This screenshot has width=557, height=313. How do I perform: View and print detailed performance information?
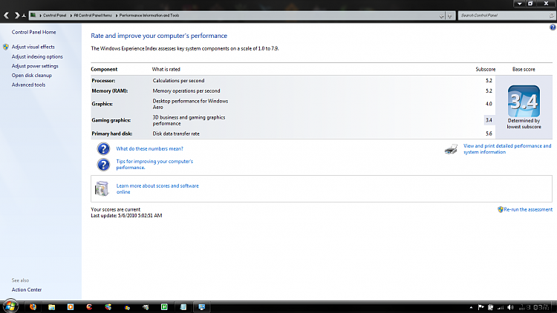tap(507, 148)
